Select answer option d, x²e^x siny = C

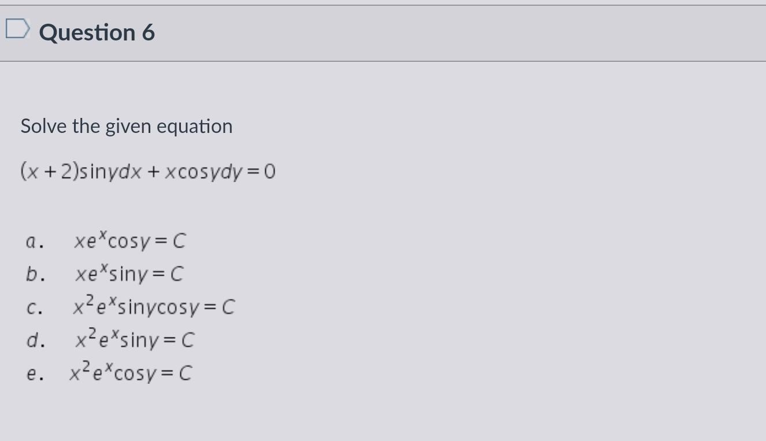click(134, 339)
